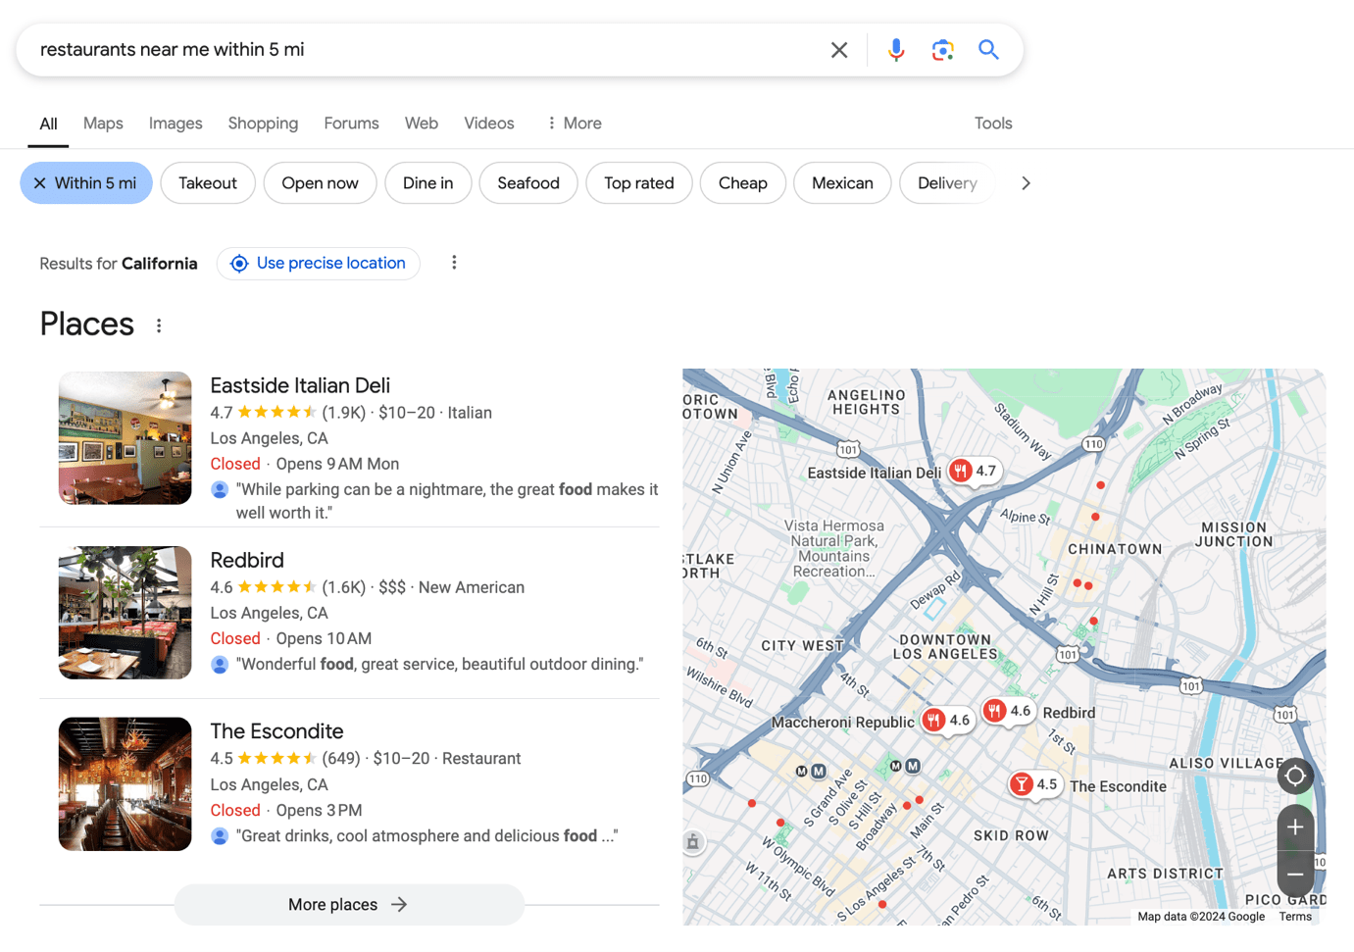This screenshot has height=952, width=1354.
Task: Center map on my location
Action: click(1295, 776)
